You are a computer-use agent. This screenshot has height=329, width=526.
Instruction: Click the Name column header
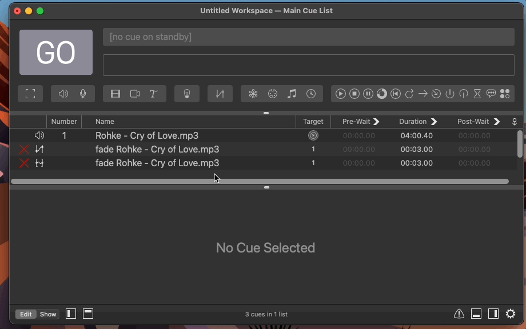189,122
